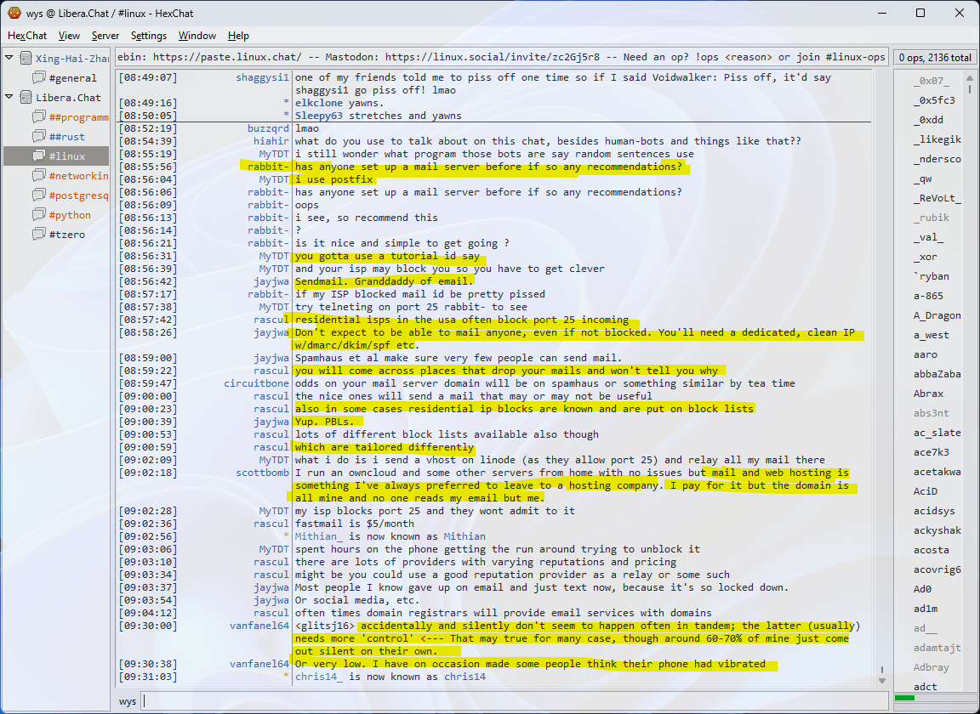The width and height of the screenshot is (980, 714).
Task: Click the wys nickname button
Action: (128, 701)
